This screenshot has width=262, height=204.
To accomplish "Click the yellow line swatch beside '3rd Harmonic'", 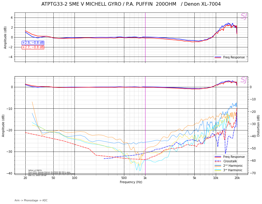I will point(218,170).
